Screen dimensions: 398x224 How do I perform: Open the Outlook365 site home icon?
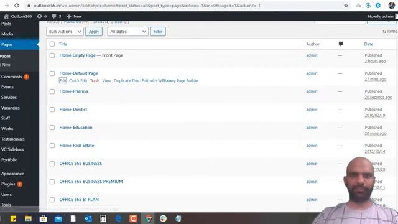tap(6, 16)
